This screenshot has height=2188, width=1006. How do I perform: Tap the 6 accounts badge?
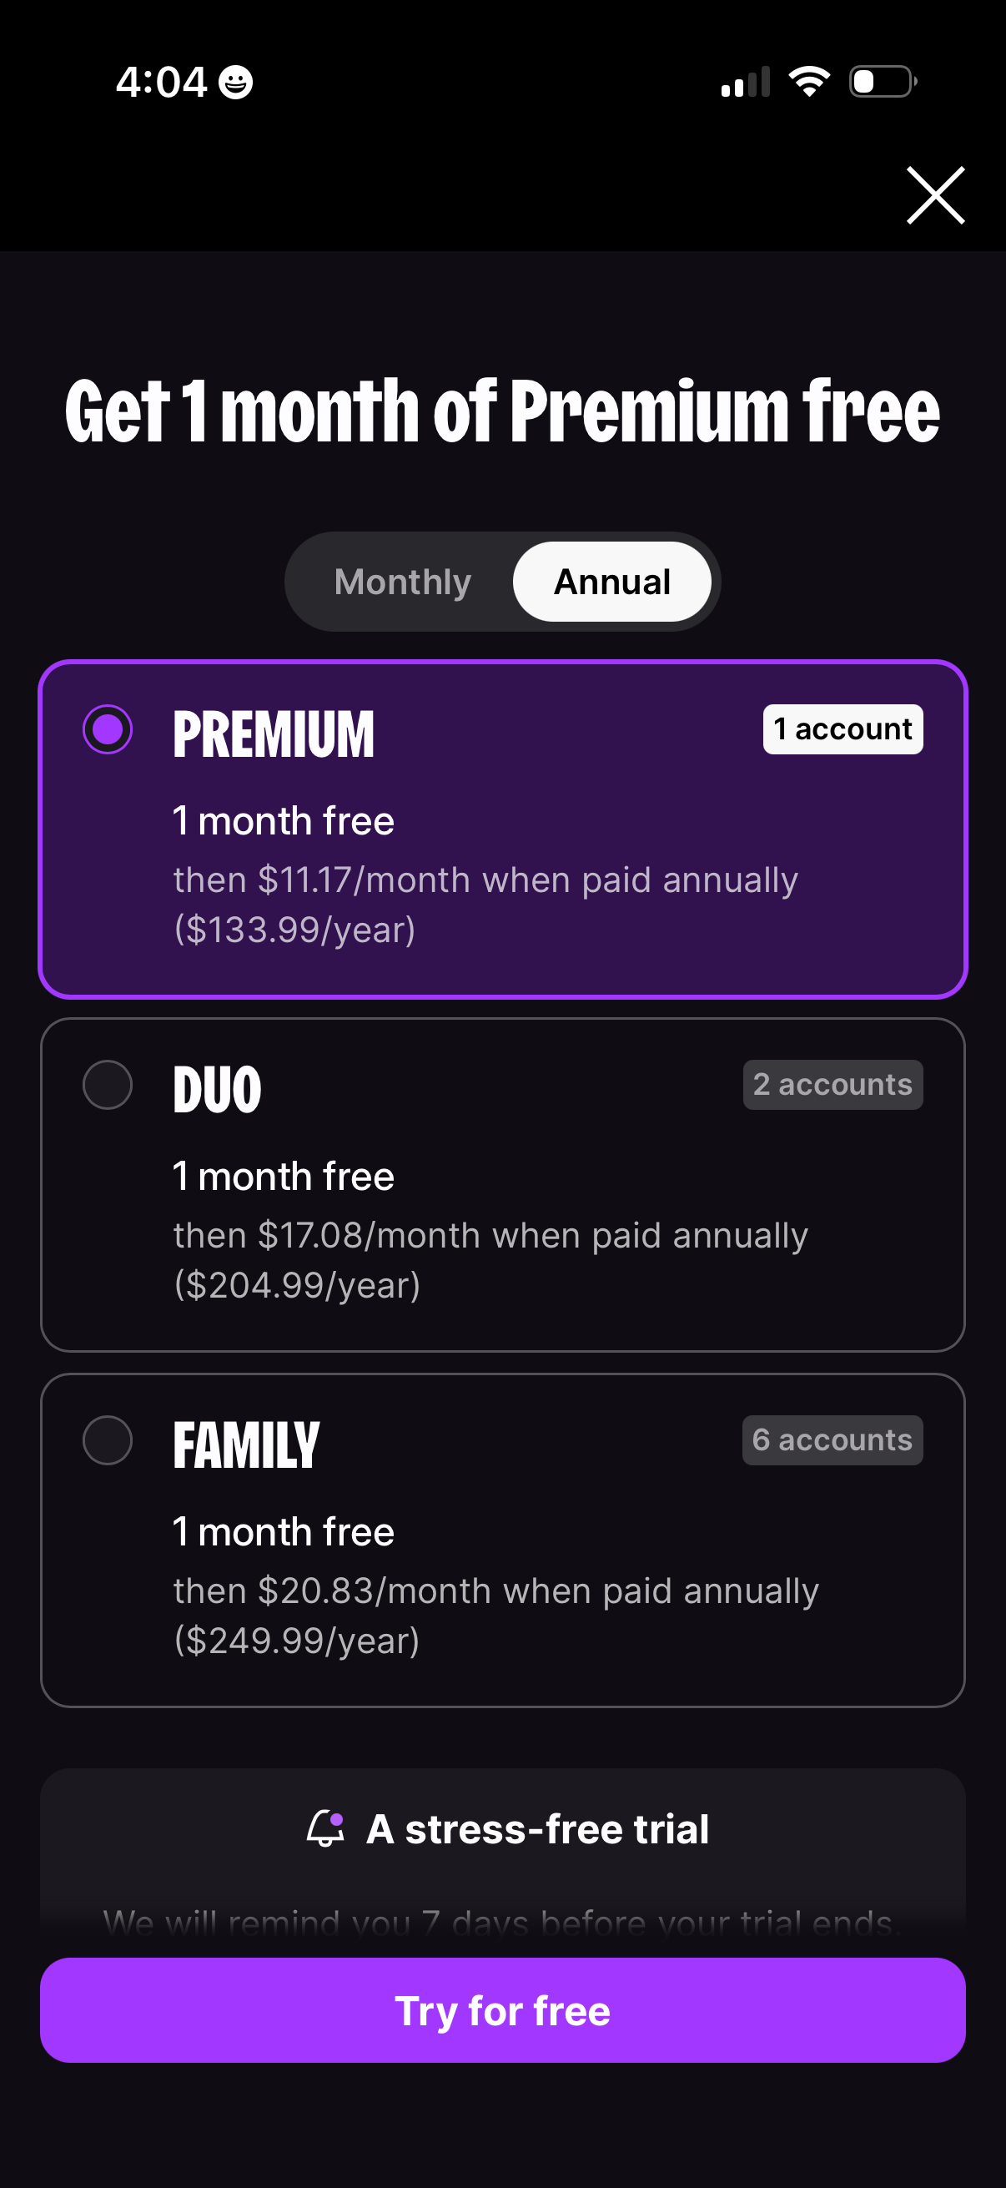pos(832,1439)
